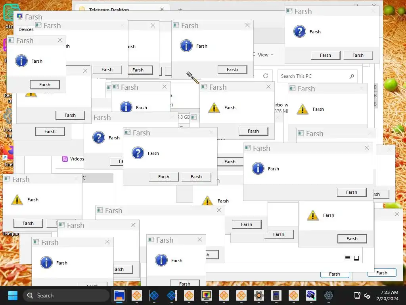The height and width of the screenshot is (305, 406).
Task: Click the right Farsh button in the center question dialog
Action: point(196,177)
